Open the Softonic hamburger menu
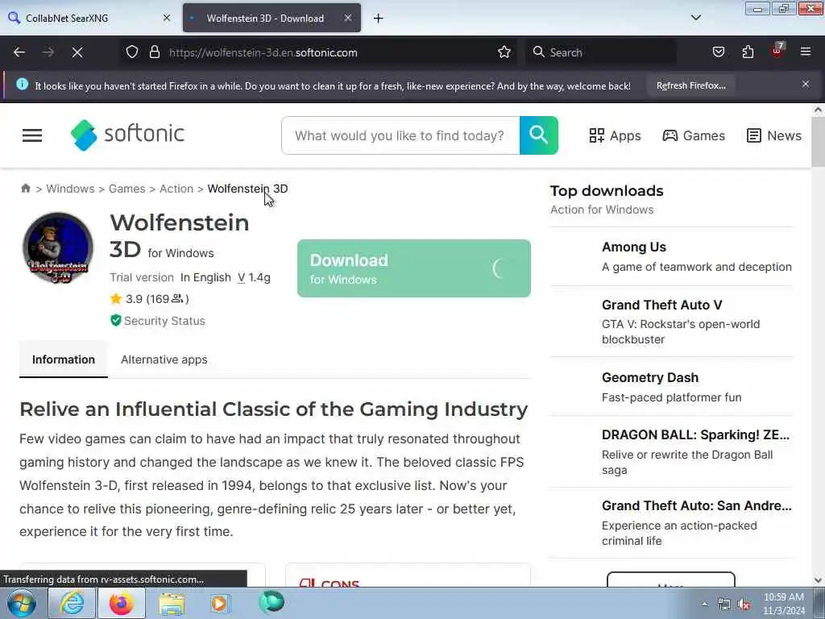This screenshot has height=619, width=825. pos(32,135)
